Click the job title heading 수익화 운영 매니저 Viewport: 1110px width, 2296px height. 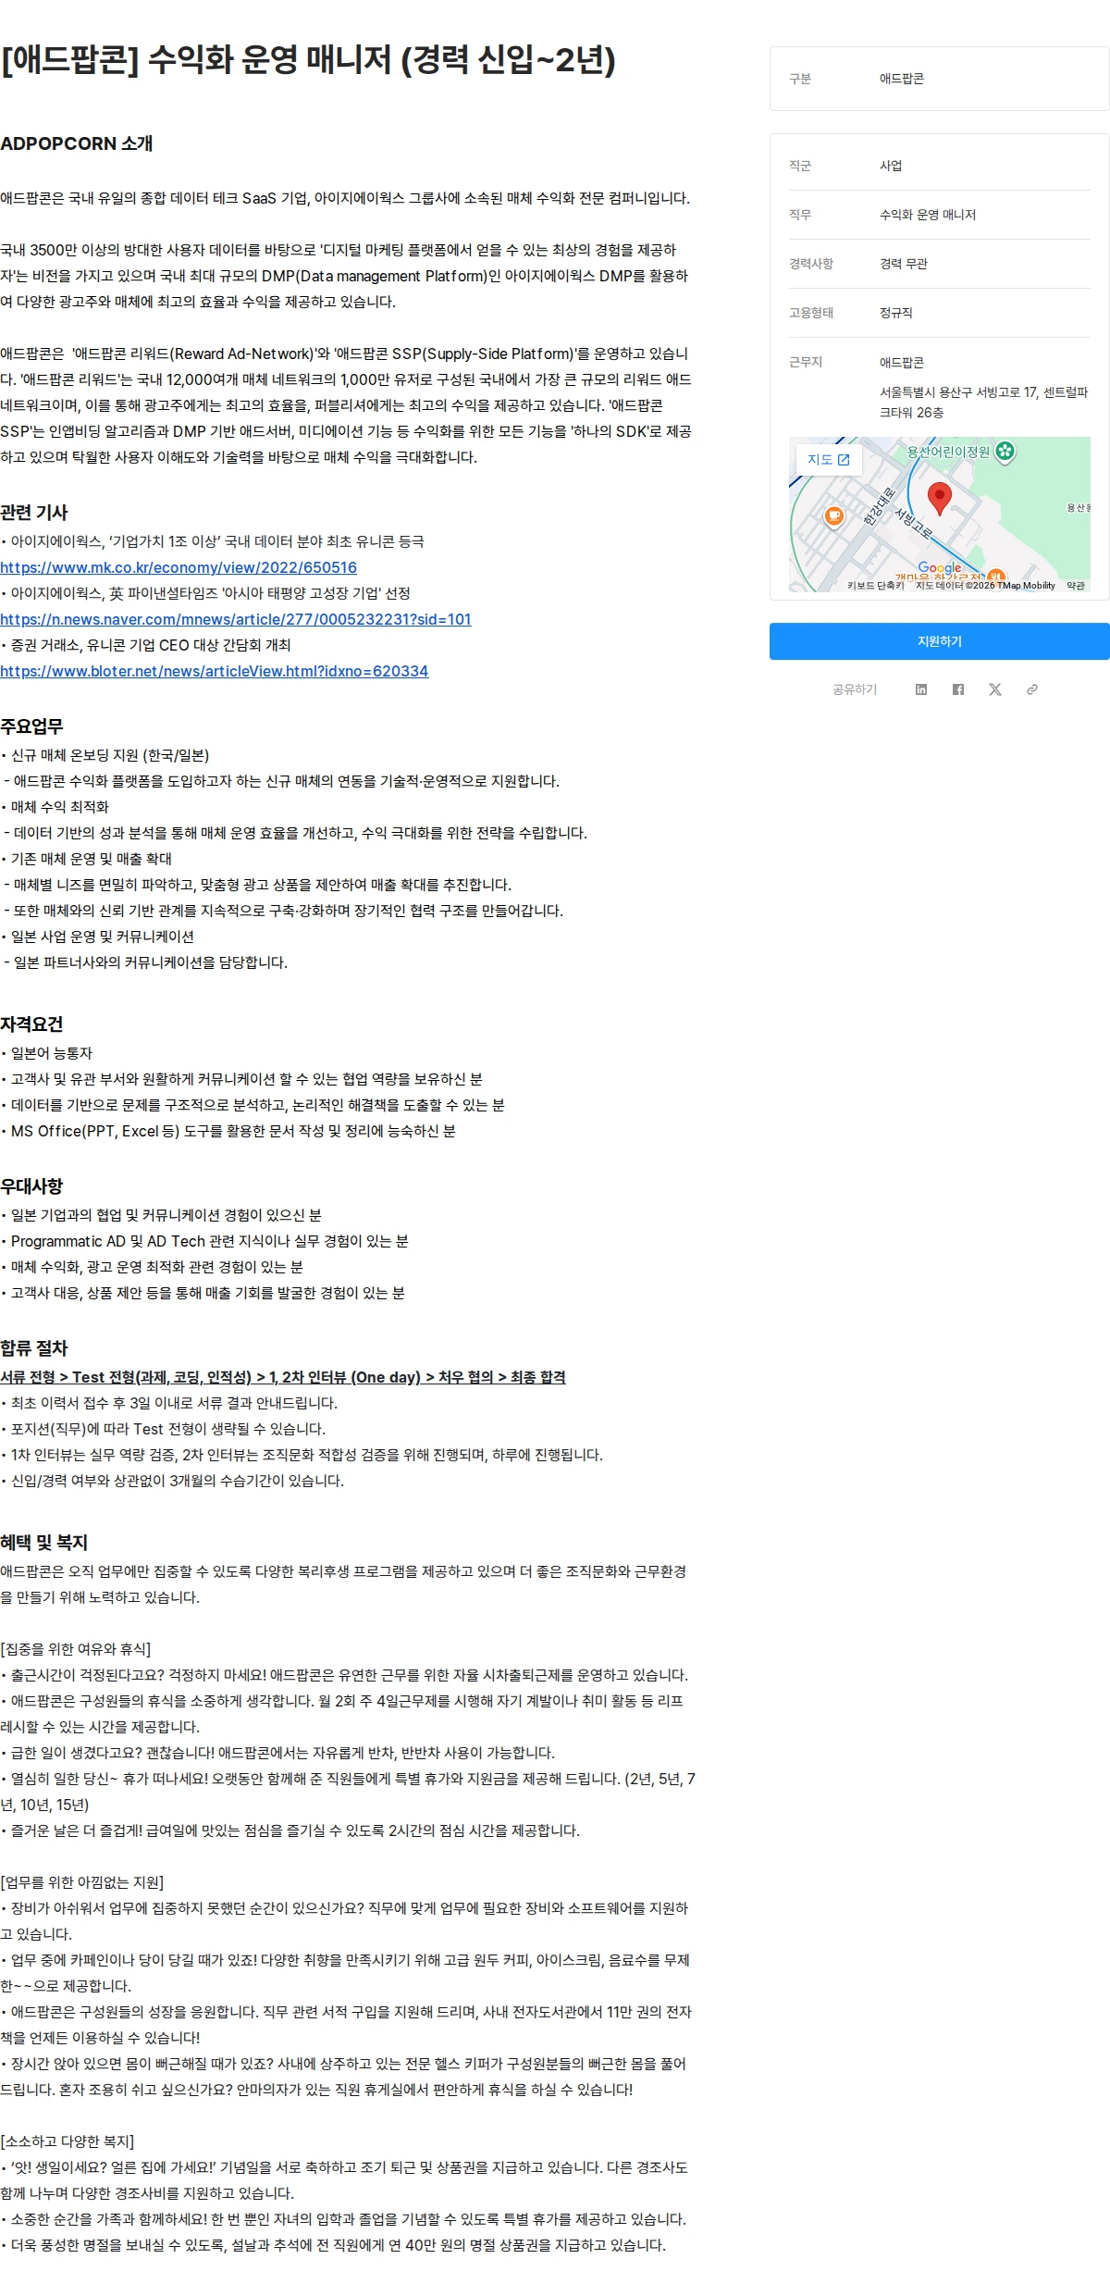point(309,60)
